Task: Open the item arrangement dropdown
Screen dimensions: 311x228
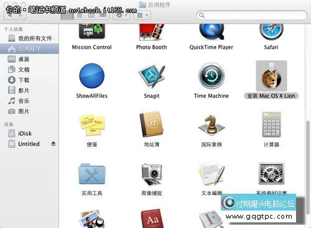Action: (x=142, y=16)
